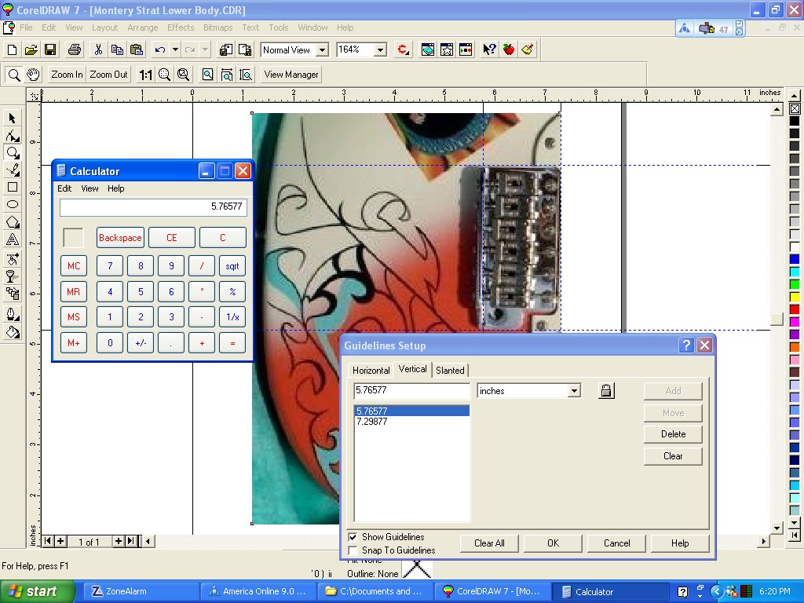804x603 pixels.
Task: Click the New document icon
Action: point(13,49)
